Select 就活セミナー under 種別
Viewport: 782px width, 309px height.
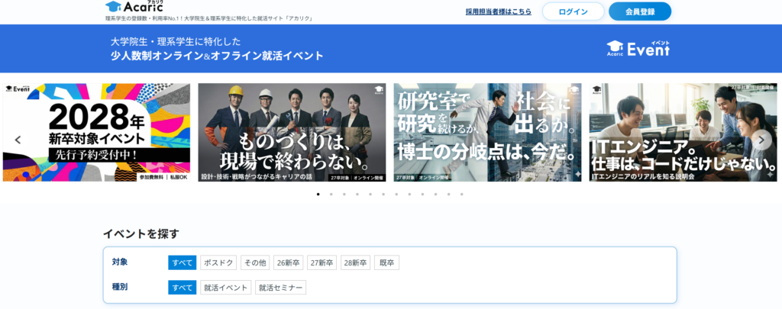click(x=280, y=288)
